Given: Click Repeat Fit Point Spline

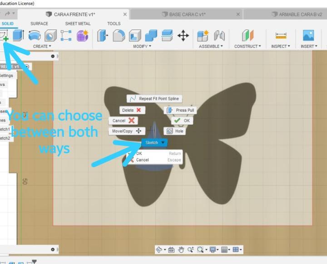Looking at the screenshot, I should tap(154, 99).
